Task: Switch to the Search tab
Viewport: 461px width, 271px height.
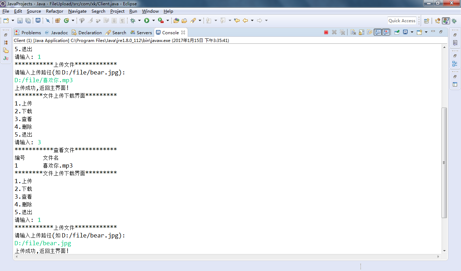Action: [116, 32]
